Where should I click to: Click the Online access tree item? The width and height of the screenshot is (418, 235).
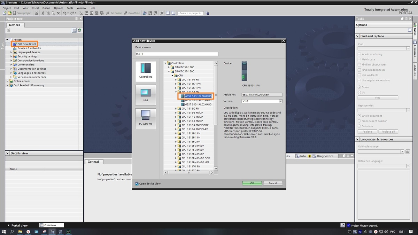click(x=22, y=81)
